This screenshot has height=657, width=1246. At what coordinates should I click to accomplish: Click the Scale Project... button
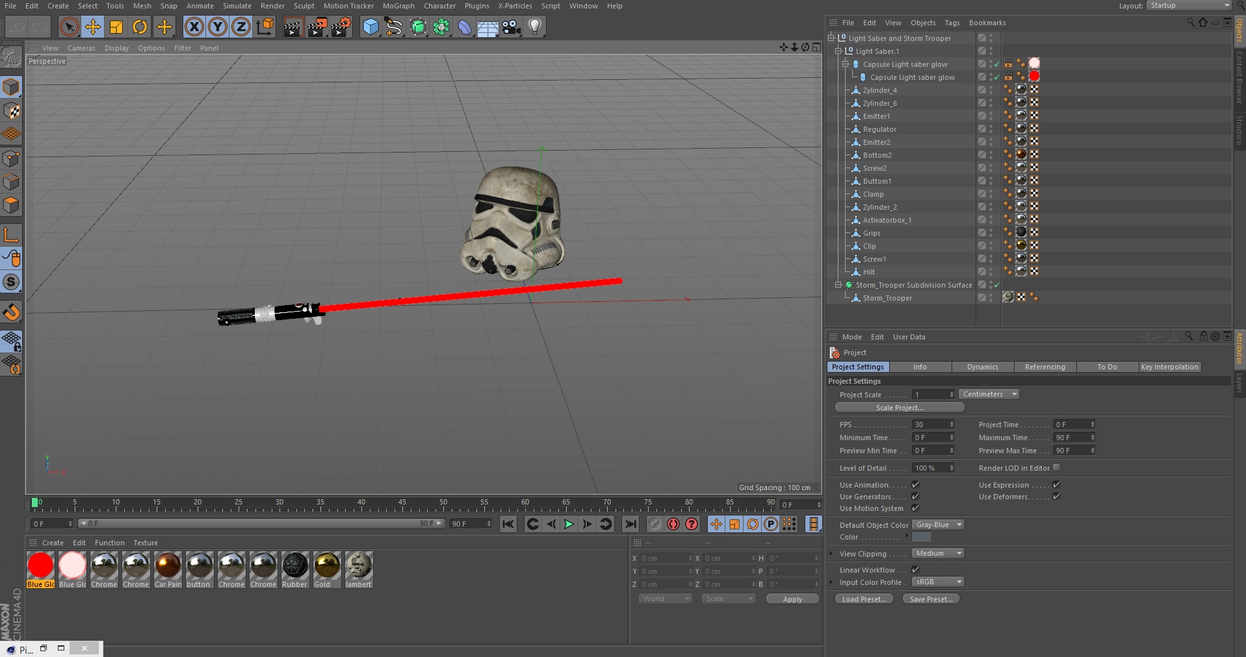[900, 408]
